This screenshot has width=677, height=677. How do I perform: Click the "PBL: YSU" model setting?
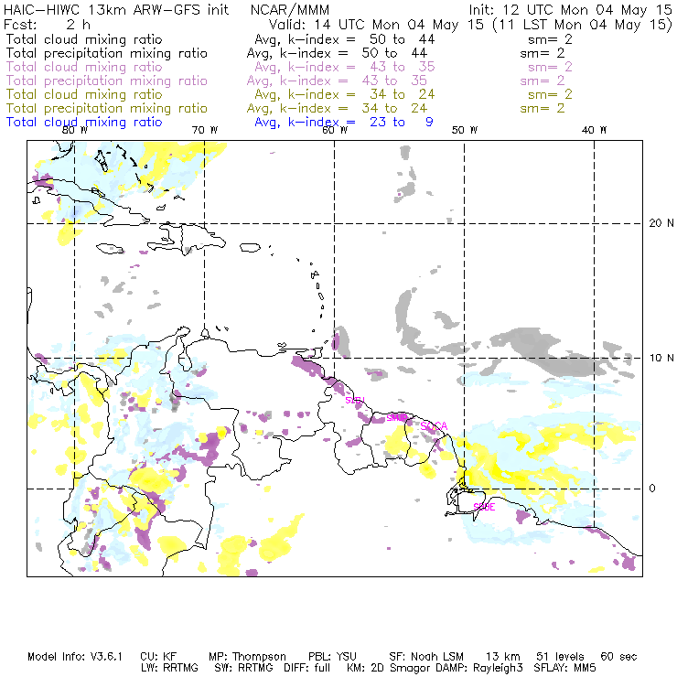[x=332, y=657]
